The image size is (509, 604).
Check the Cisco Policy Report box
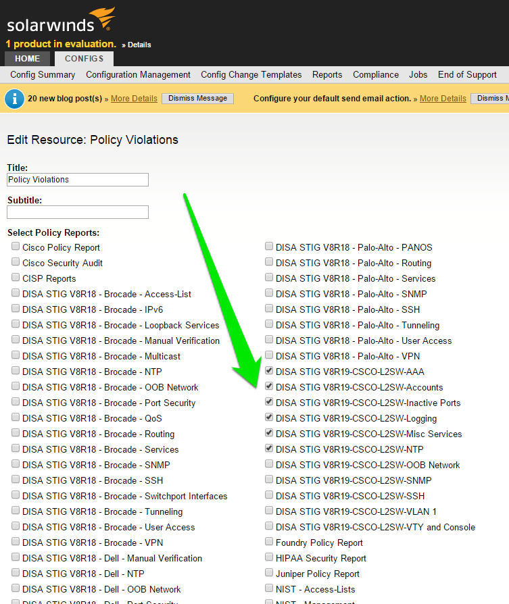(16, 246)
